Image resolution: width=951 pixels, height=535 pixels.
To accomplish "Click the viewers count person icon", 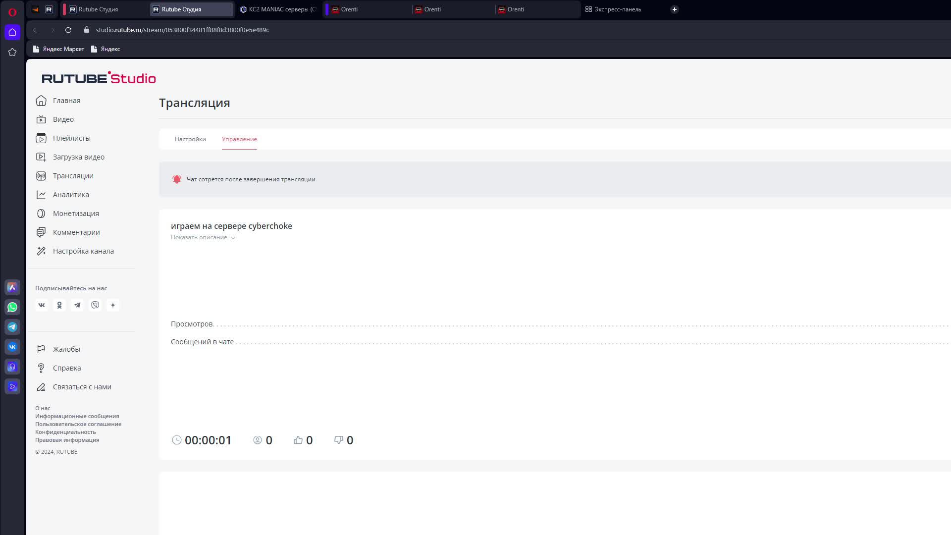I will [x=258, y=440].
